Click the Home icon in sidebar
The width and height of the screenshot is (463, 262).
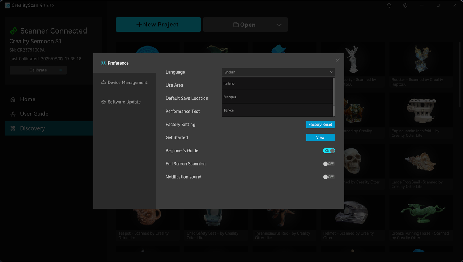pos(13,100)
